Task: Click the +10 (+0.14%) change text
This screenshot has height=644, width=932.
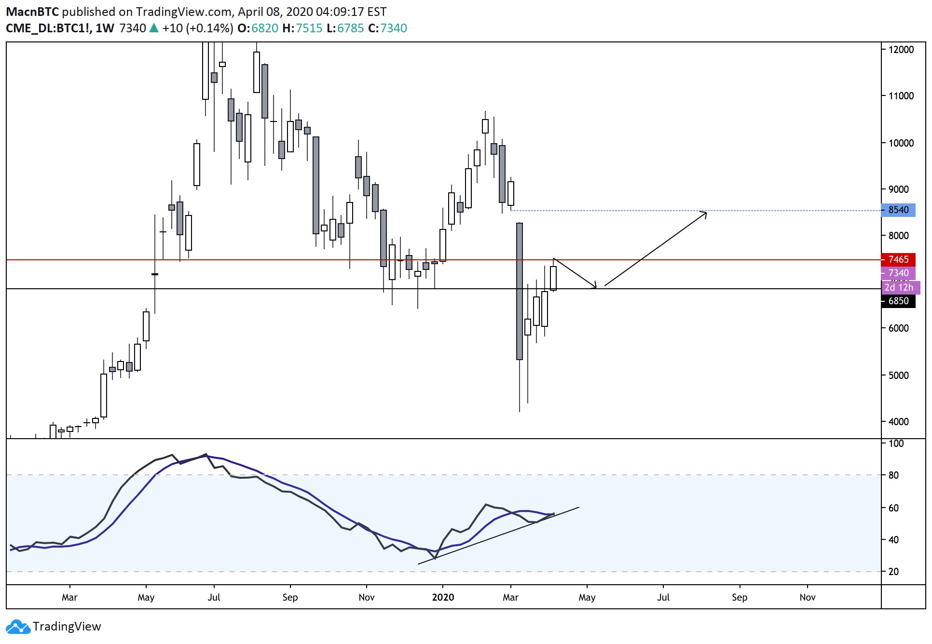Action: click(198, 28)
